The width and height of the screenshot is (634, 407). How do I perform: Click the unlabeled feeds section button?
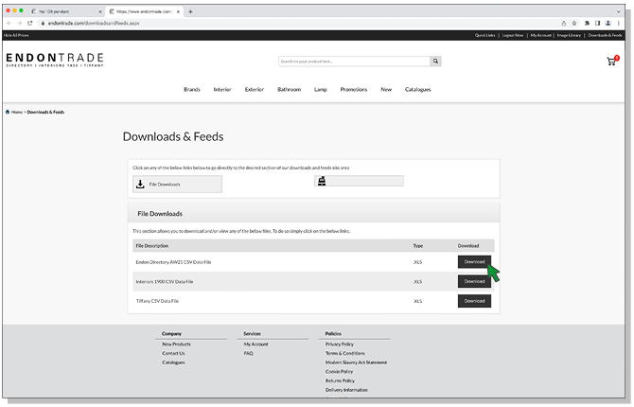point(359,181)
